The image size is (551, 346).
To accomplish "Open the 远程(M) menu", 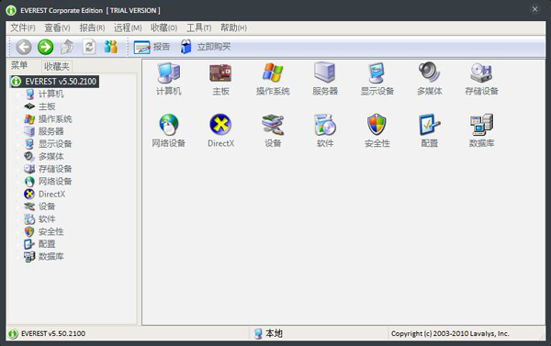I will click(128, 28).
